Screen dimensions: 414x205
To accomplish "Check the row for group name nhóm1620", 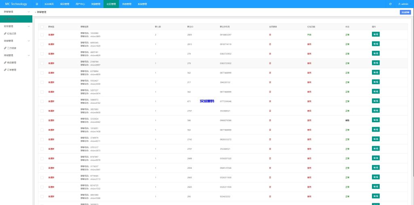I will (42, 44).
